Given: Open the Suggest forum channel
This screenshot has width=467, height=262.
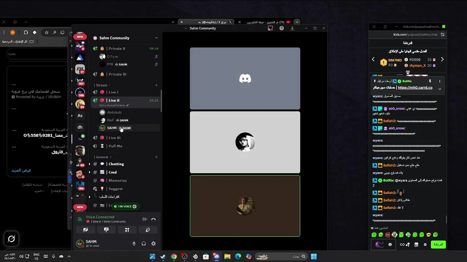Looking at the screenshot, I should coord(126,188).
